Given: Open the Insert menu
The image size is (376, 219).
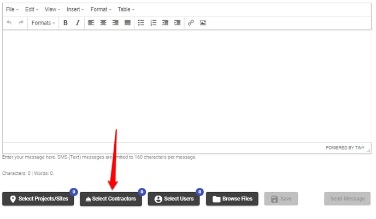Looking at the screenshot, I should [75, 9].
